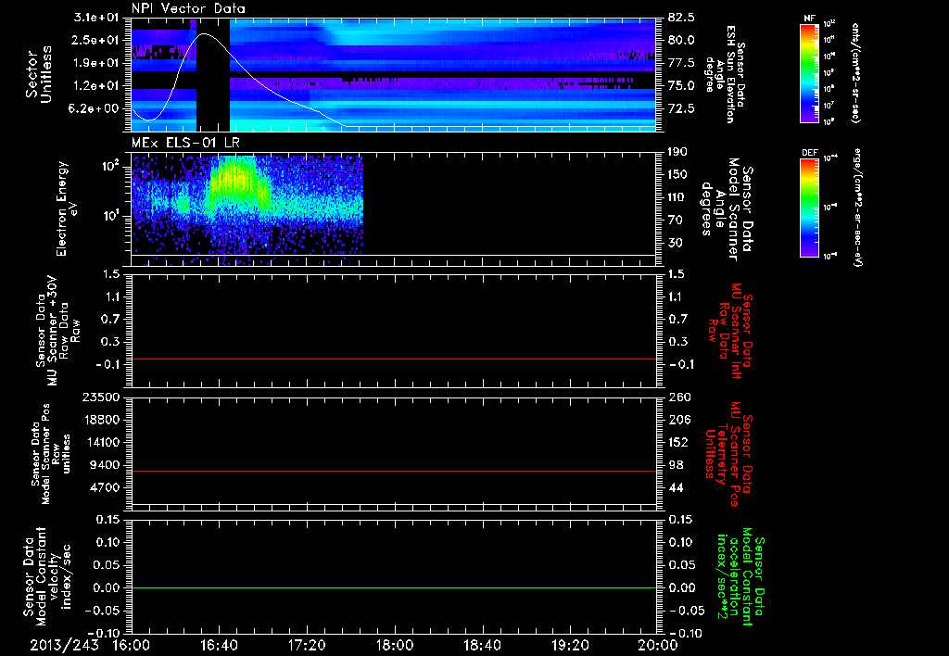This screenshot has width=949, height=656.
Task: Click the Model Scanner Angle degrees label
Action: (727, 209)
